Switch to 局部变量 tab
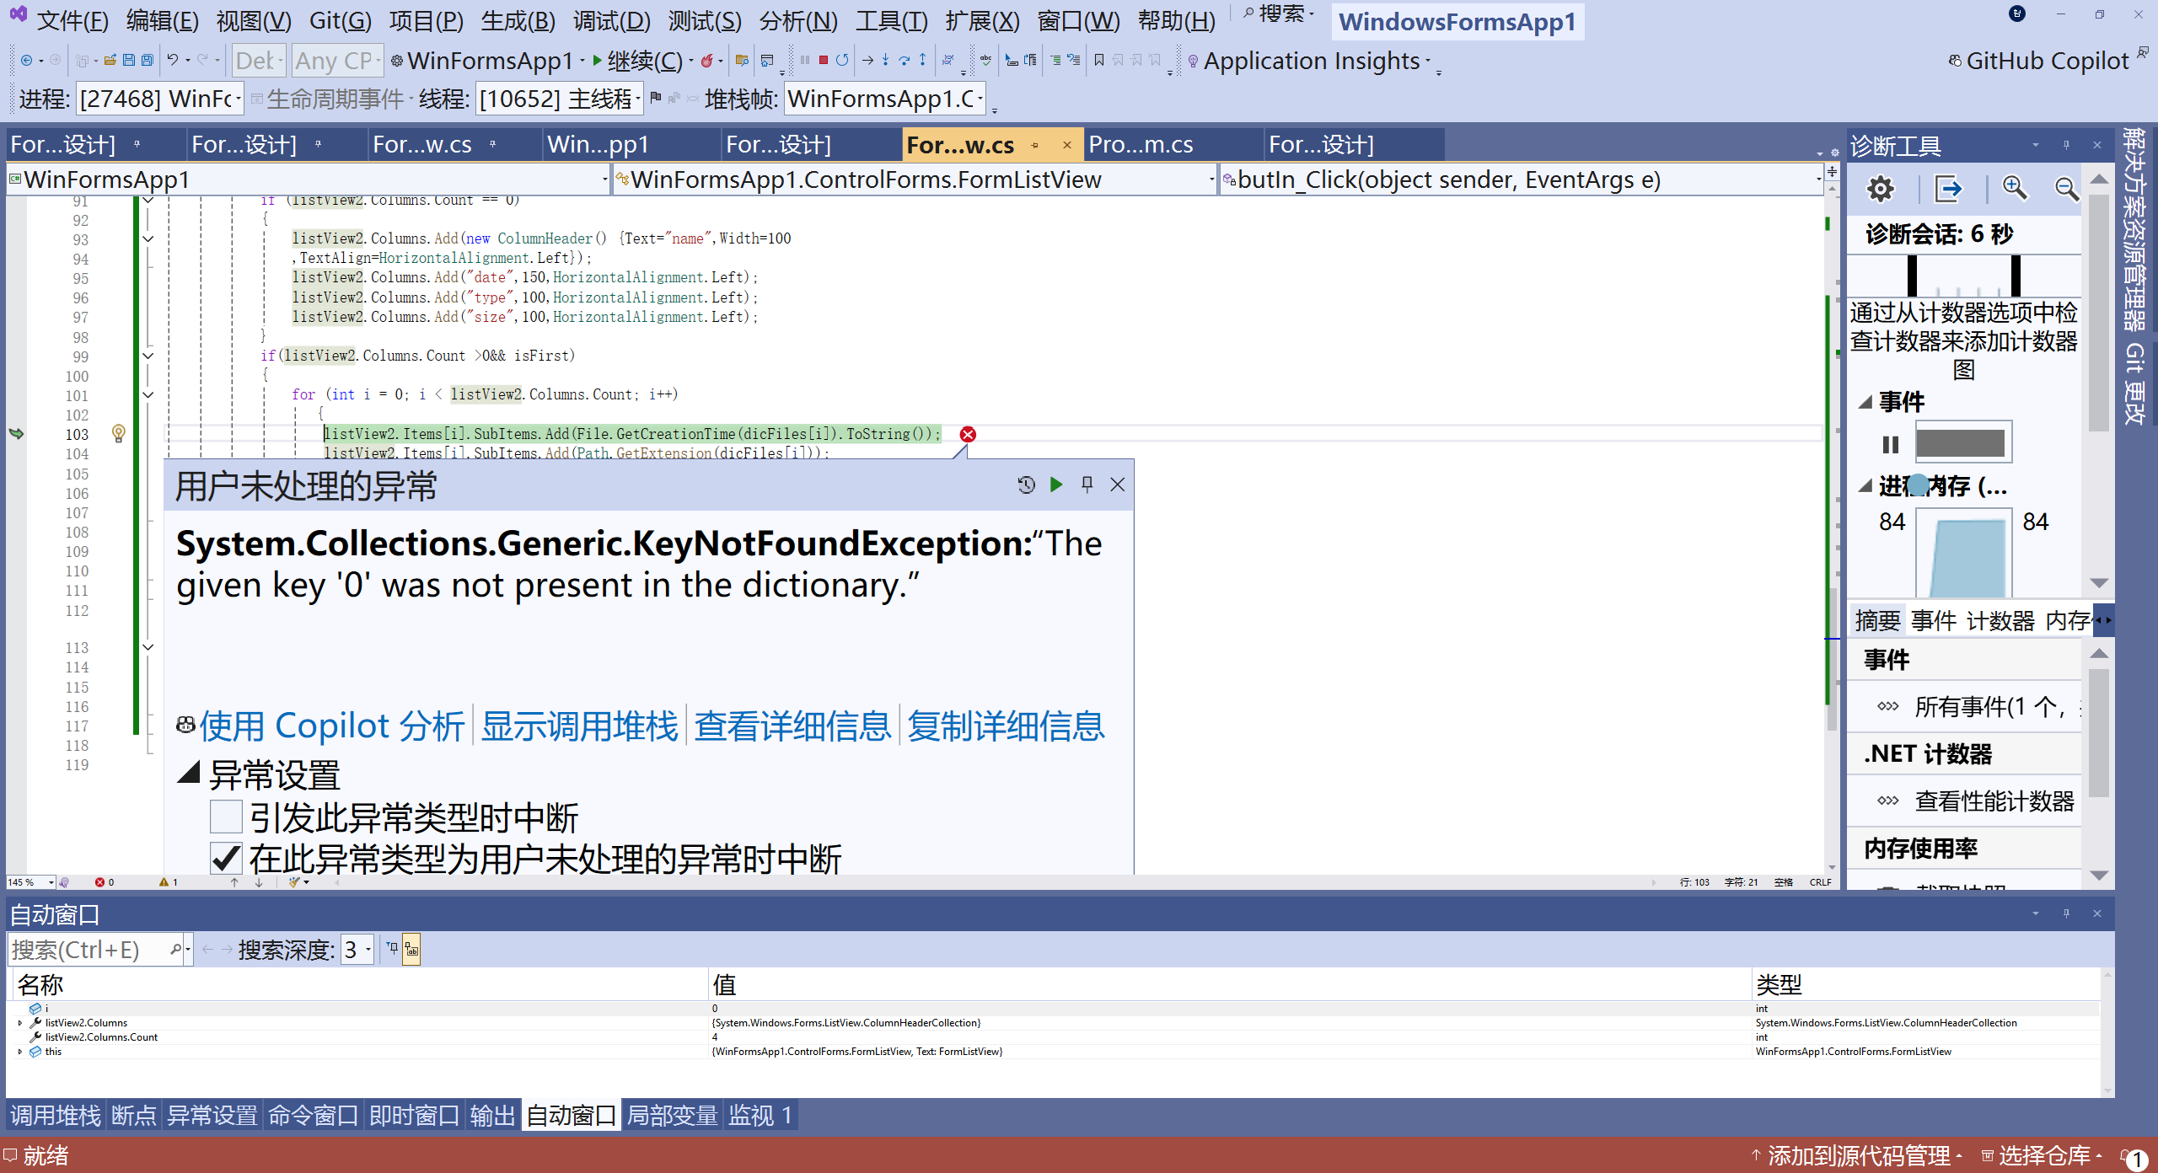Viewport: 2158px width, 1173px height. coord(672,1116)
